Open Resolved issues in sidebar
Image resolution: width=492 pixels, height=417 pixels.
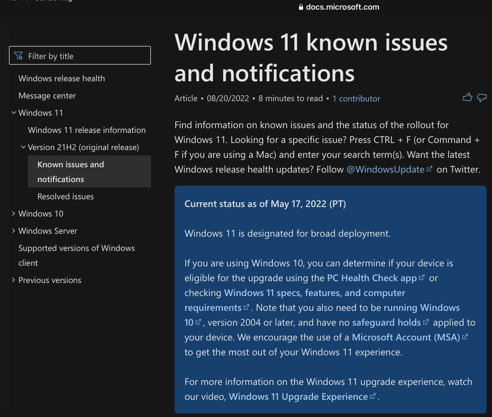pos(66,196)
